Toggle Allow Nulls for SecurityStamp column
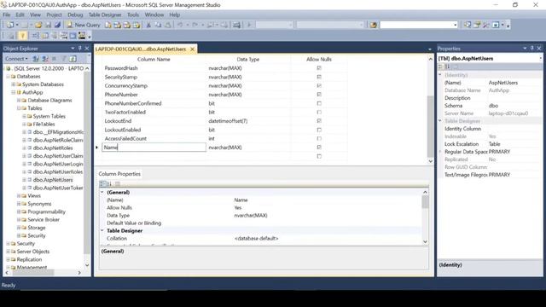The width and height of the screenshot is (546, 307). click(x=319, y=77)
